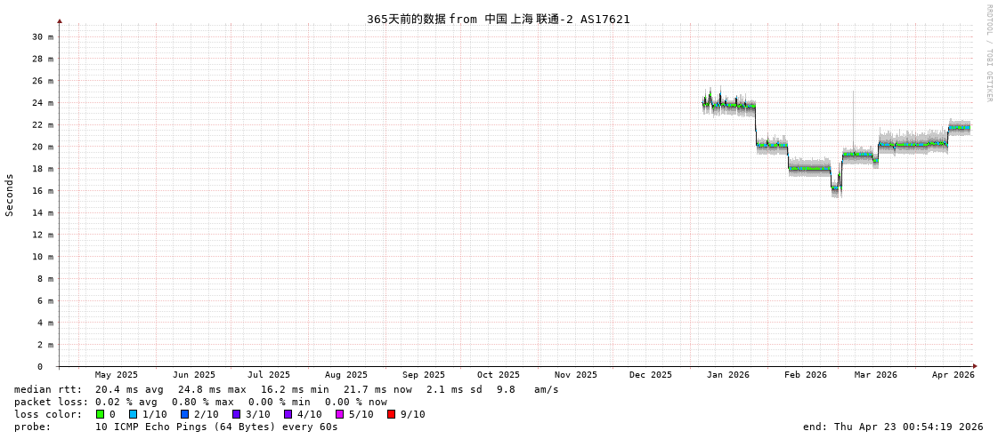The width and height of the screenshot is (998, 439).
Task: Click the 2/10 blue loss color swatch
Action: click(x=184, y=414)
